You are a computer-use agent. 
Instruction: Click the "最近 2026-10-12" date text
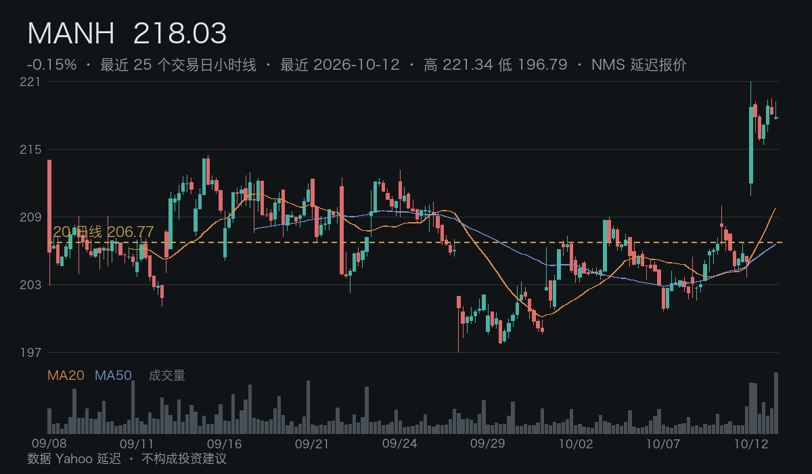pyautogui.click(x=340, y=65)
